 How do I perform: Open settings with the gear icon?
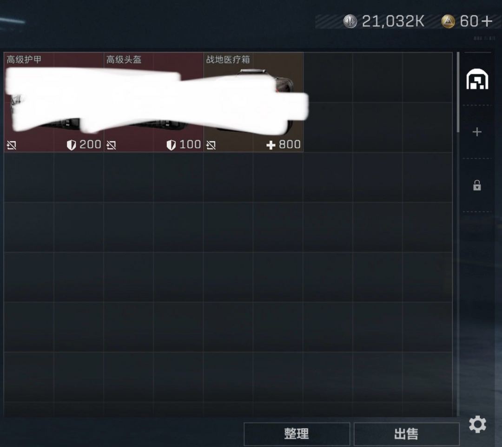(477, 425)
